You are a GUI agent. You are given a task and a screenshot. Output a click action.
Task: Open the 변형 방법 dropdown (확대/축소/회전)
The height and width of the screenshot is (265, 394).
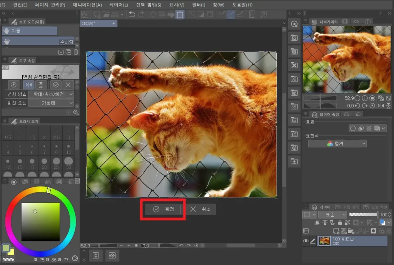pyautogui.click(x=51, y=94)
